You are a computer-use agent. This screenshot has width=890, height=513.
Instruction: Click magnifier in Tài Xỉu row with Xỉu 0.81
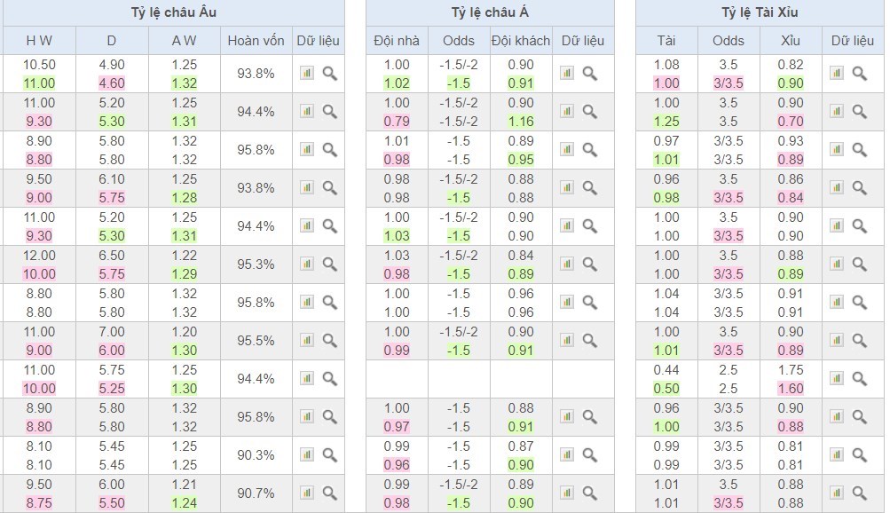pos(859,455)
